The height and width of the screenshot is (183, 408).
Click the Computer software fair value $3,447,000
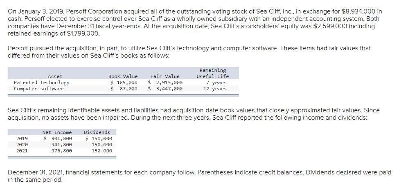[x=165, y=89]
